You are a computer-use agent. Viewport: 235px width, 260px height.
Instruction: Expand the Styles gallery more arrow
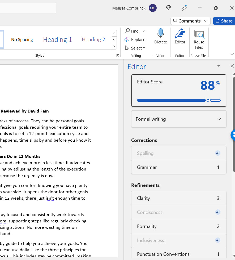114,46
